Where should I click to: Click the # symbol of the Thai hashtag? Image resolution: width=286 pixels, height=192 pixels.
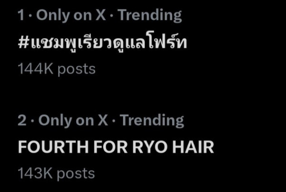23,43
